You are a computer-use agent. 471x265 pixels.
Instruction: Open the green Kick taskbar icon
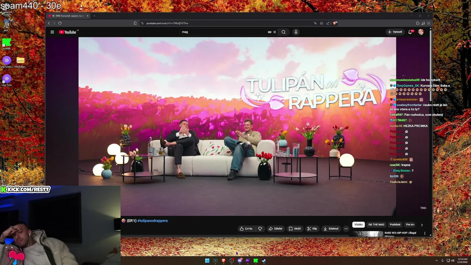(256, 261)
